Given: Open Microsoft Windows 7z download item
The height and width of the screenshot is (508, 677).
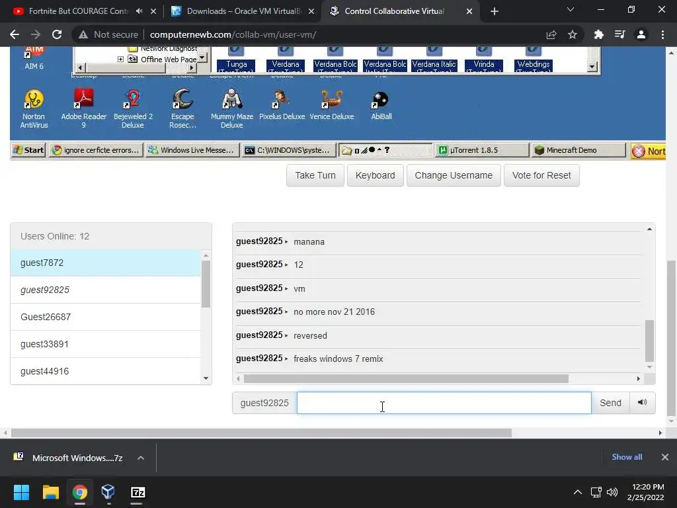Looking at the screenshot, I should (68, 458).
